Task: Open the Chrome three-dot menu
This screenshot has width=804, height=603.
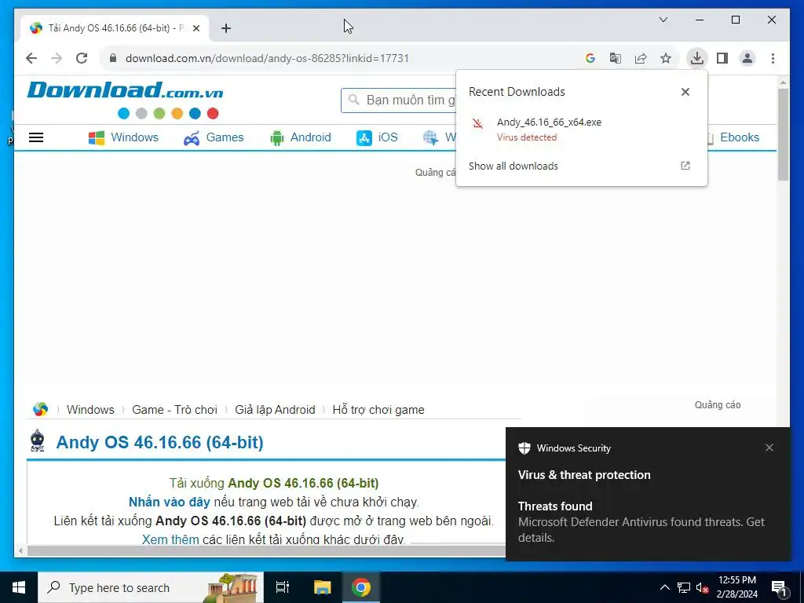Action: click(x=773, y=58)
